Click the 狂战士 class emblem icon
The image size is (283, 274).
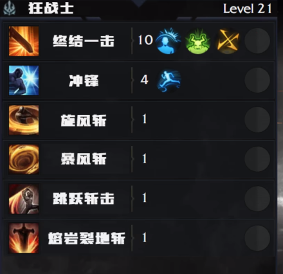[10, 8]
